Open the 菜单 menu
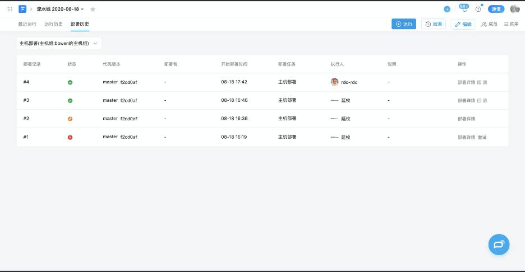This screenshot has width=525, height=272. tap(512, 24)
